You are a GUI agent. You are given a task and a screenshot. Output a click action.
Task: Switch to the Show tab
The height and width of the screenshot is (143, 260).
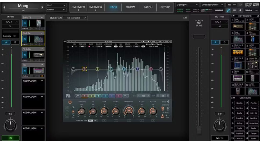tap(130, 8)
